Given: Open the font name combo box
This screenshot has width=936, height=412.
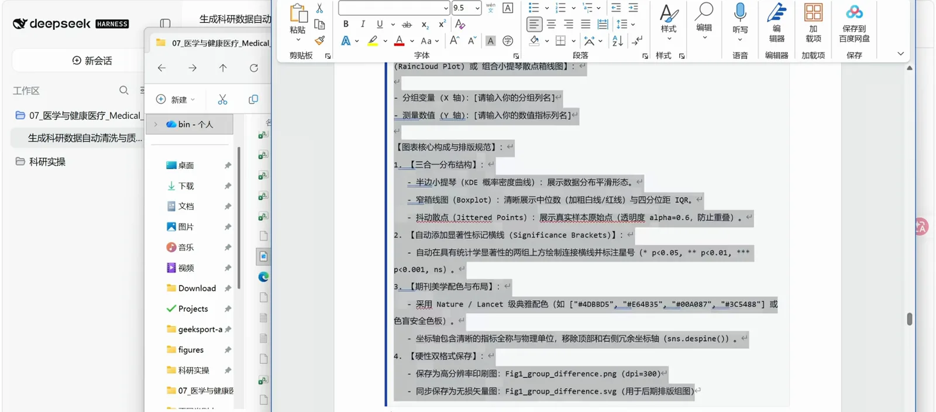Looking at the screenshot, I should point(394,8).
